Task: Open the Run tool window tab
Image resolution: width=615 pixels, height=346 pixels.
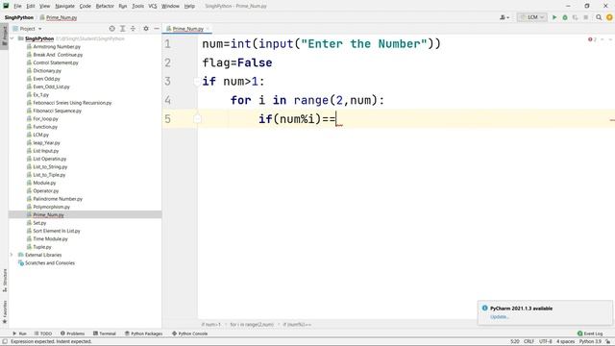Action: click(x=19, y=334)
